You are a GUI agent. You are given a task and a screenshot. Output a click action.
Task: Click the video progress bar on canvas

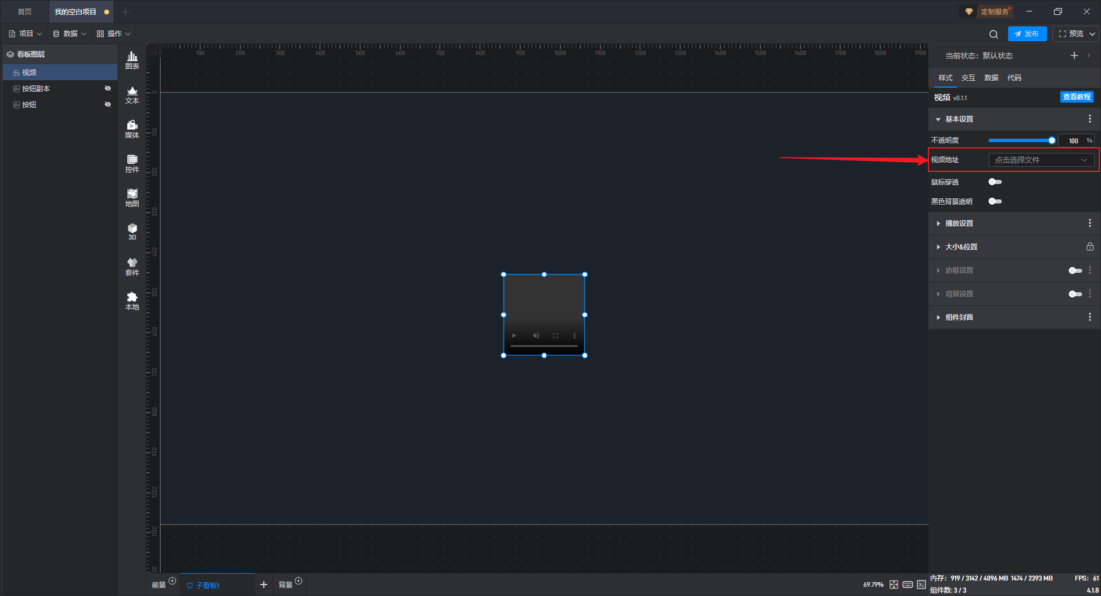click(x=544, y=346)
